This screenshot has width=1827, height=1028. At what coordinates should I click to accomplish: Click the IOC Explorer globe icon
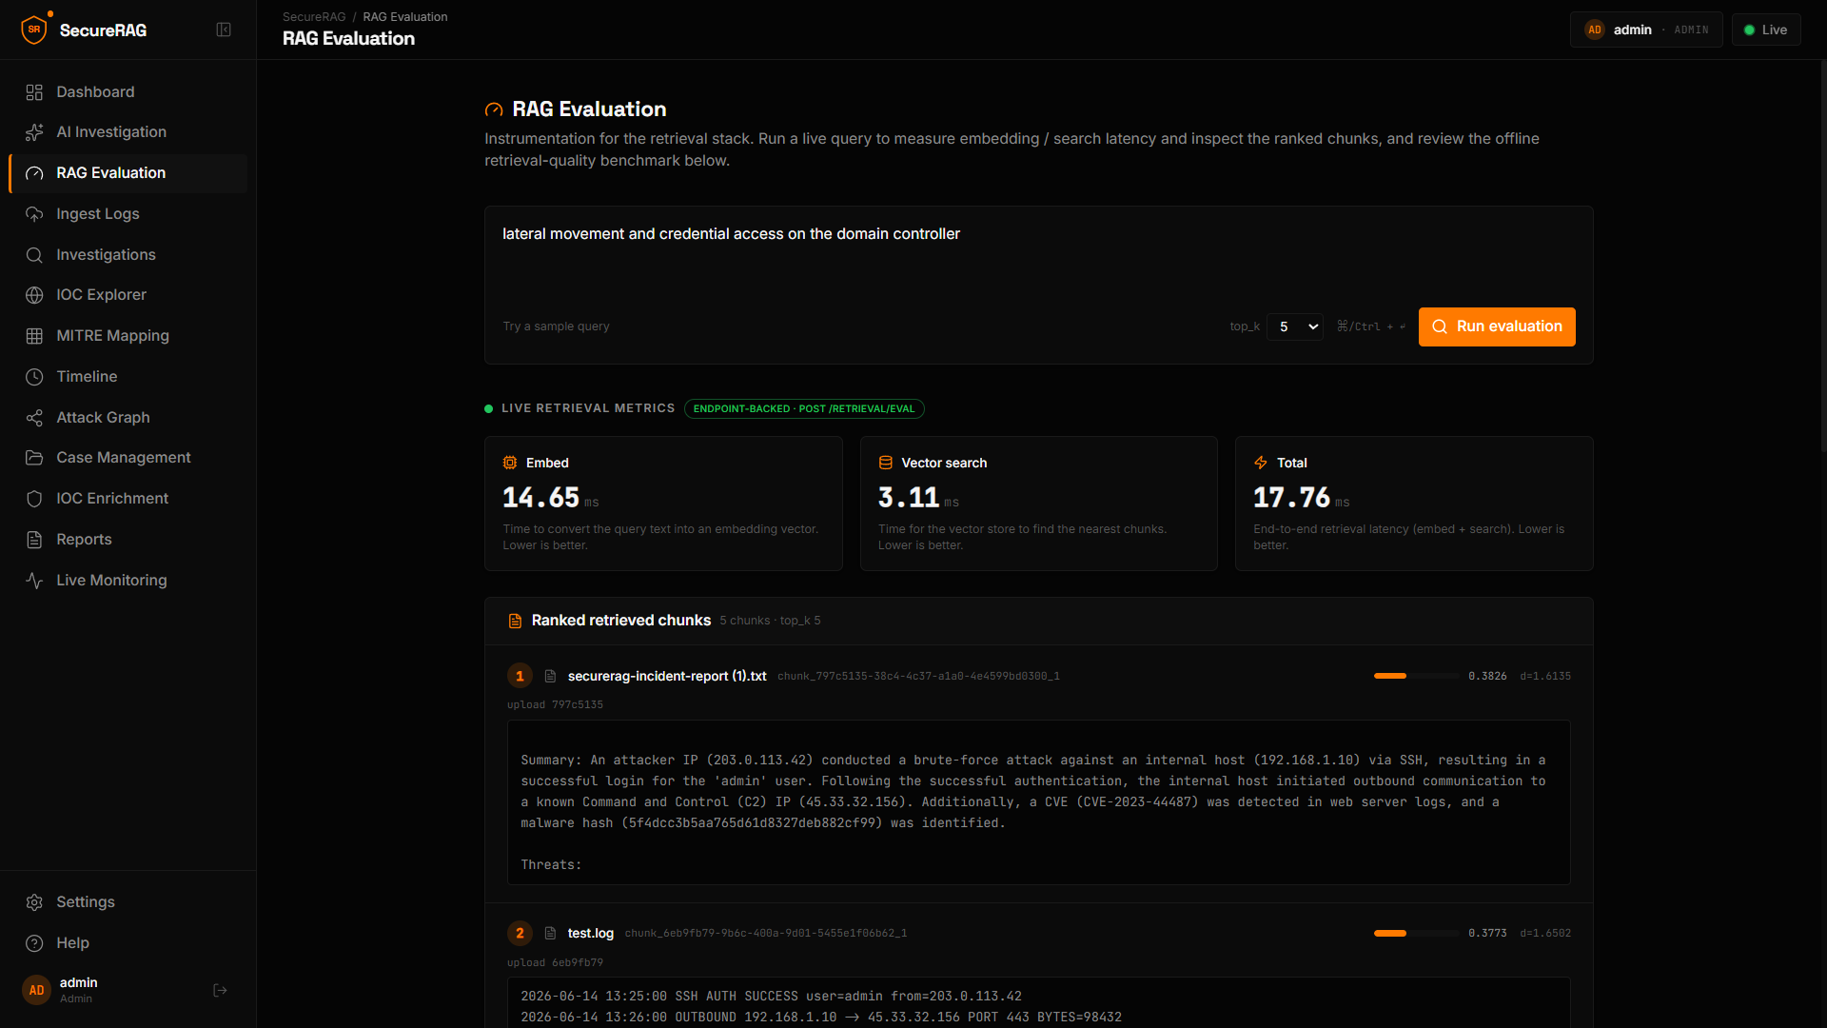point(34,295)
